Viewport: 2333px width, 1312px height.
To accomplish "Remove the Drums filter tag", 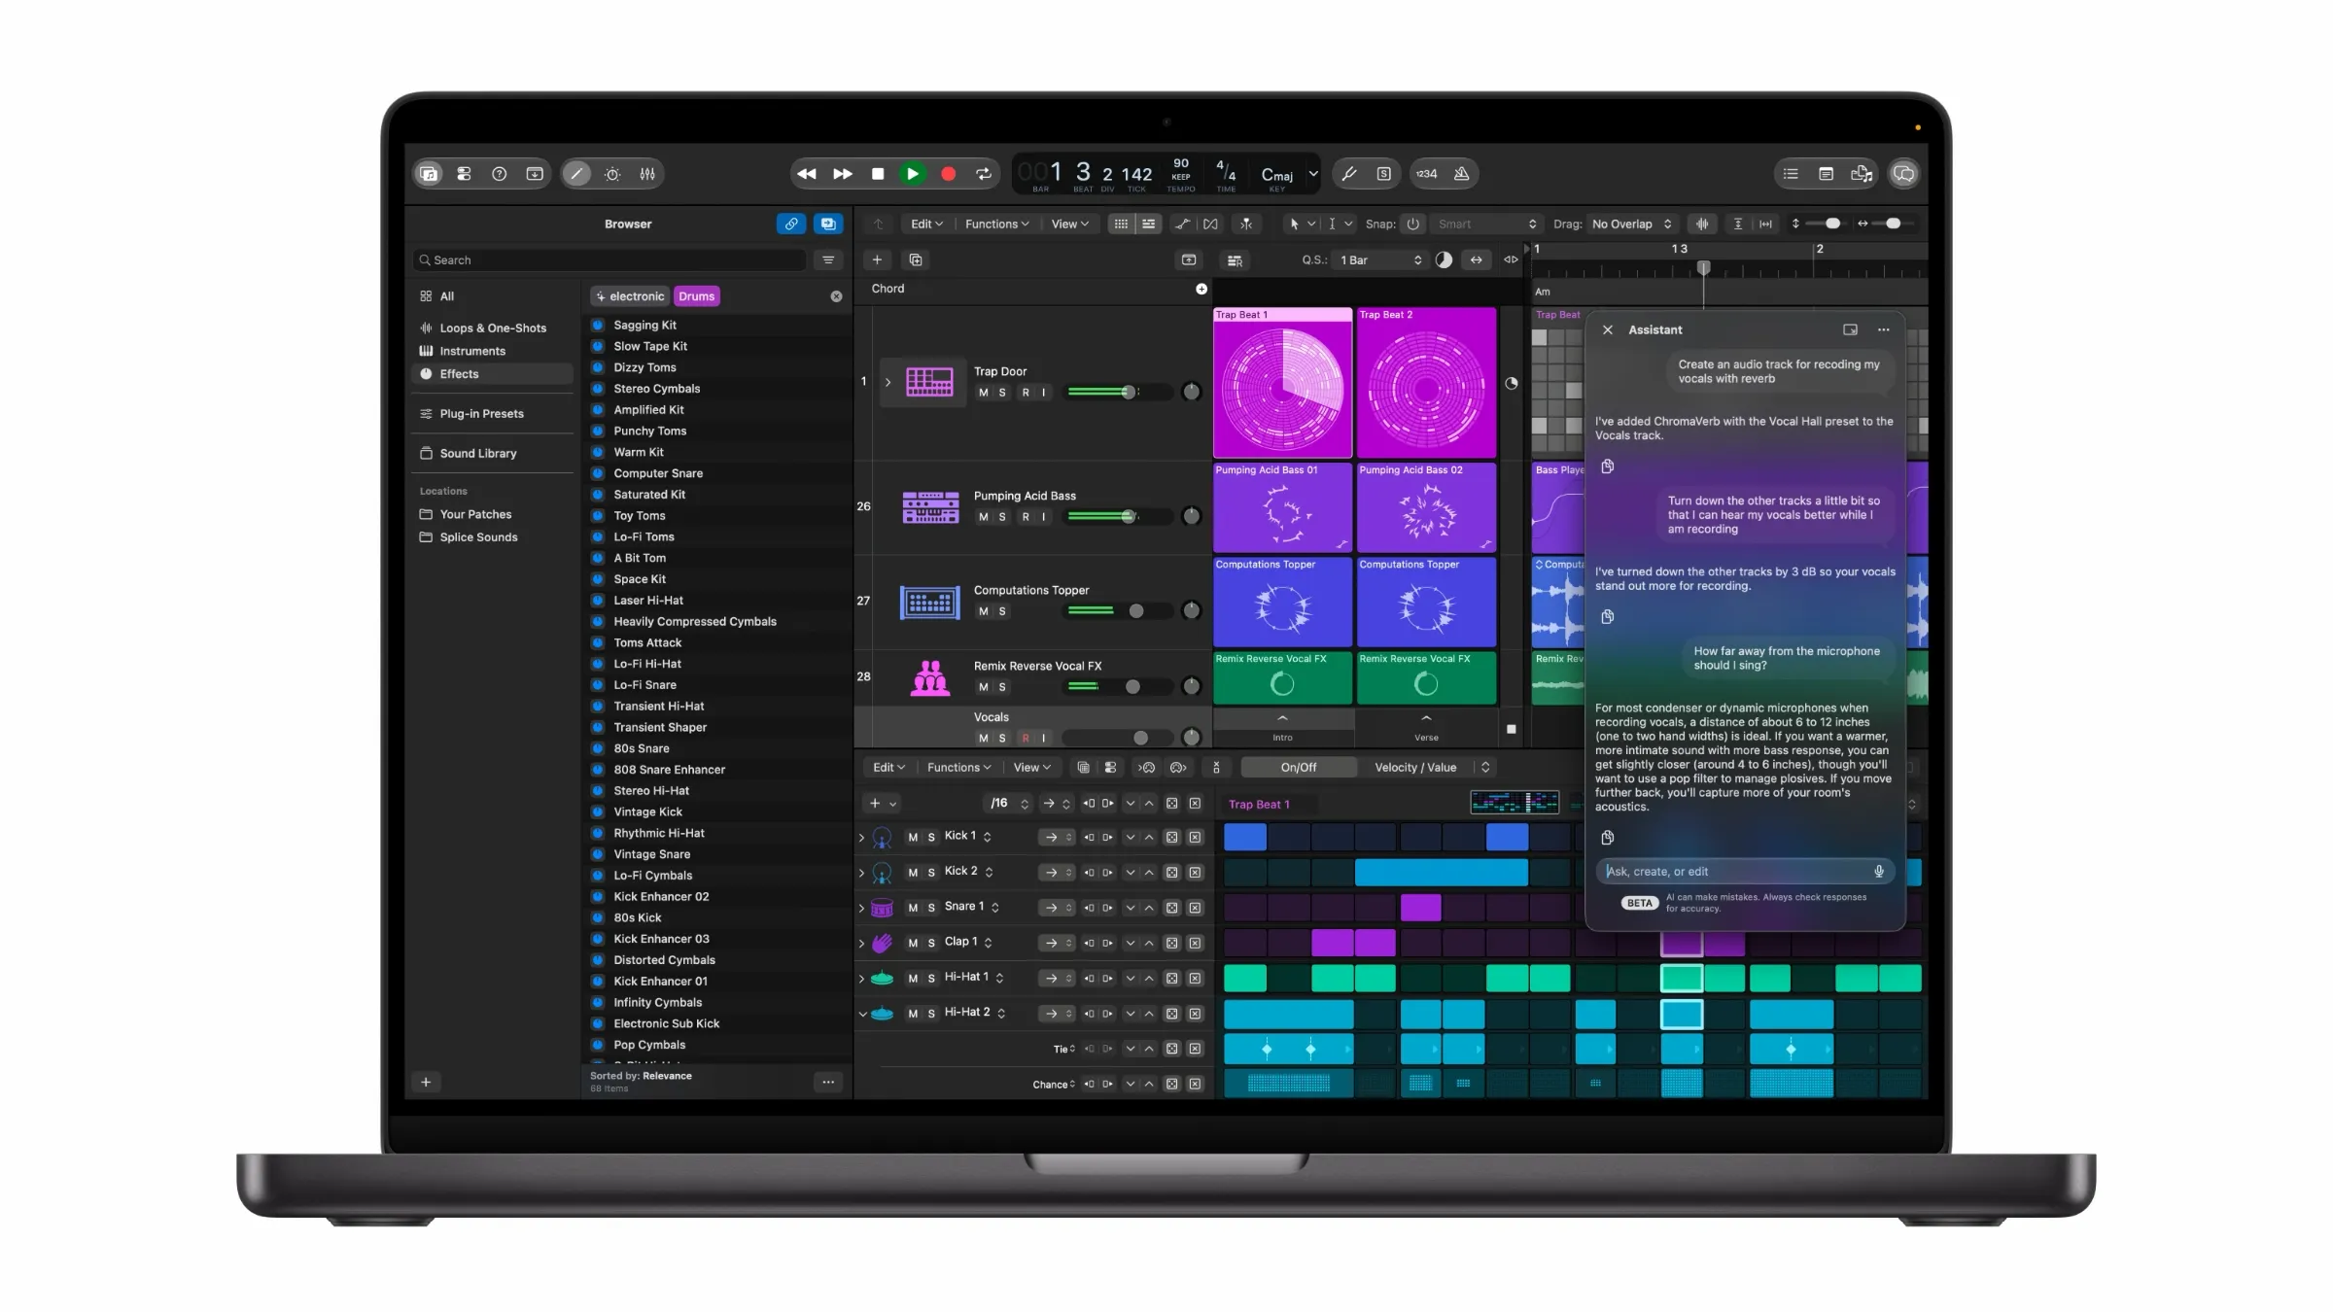I will 696,296.
